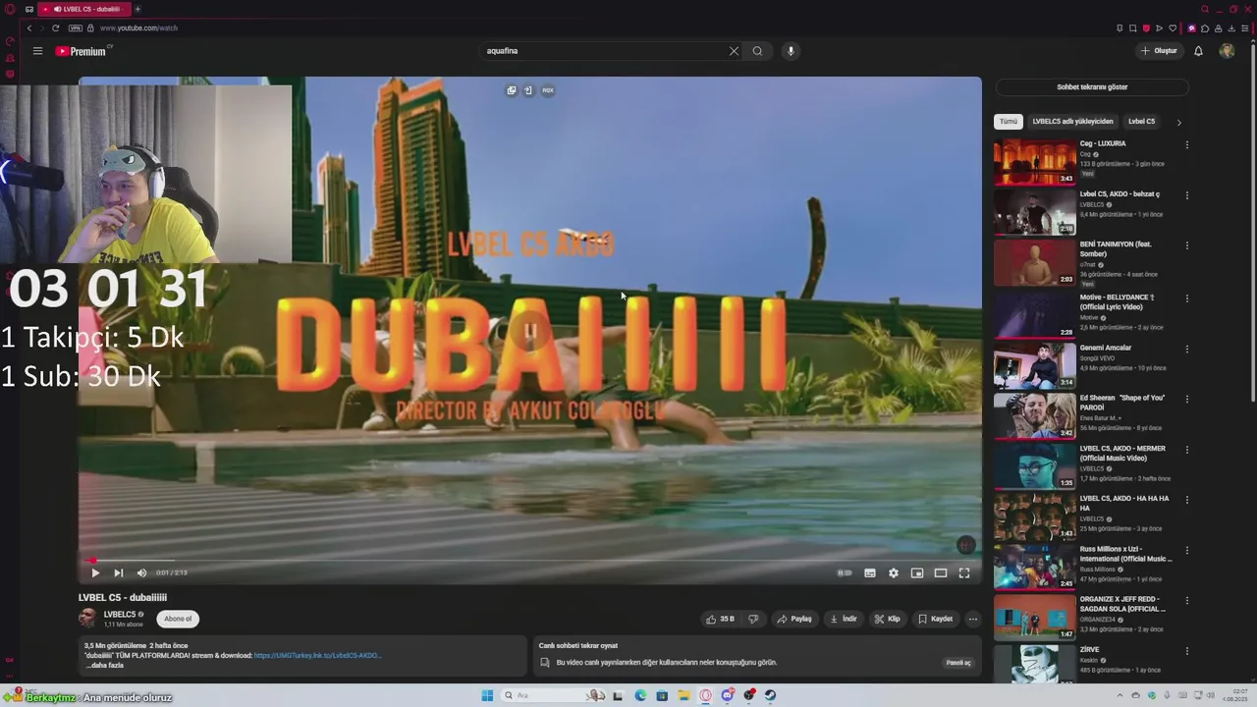Reload the page
The width and height of the screenshot is (1257, 707).
tap(55, 27)
